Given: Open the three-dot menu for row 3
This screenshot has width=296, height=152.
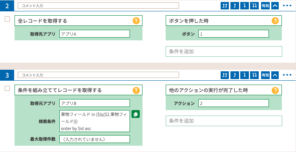Looking at the screenshot, I should tap(287, 75).
